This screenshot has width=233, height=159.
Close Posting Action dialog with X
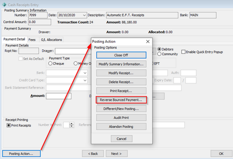148,41
